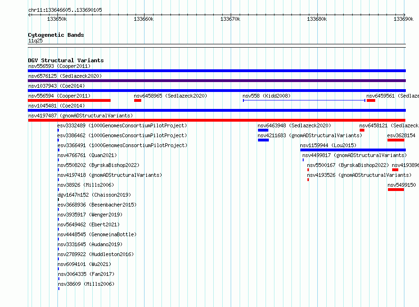
Task: Click nsv6576125 (Sedlazeck2020) label text
Action: (65, 76)
